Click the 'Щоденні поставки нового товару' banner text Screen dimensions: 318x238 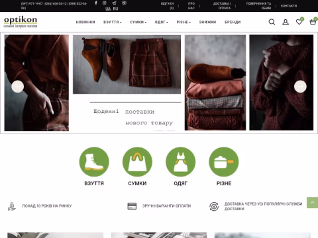point(133,117)
